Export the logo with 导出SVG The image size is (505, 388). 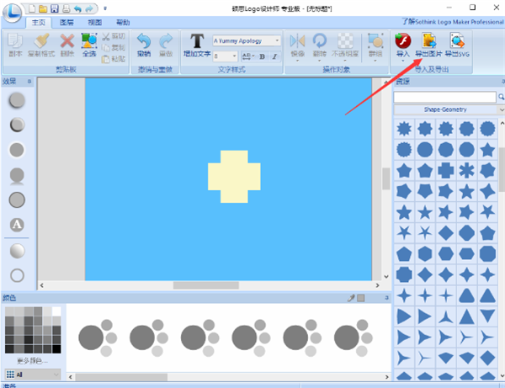click(x=455, y=44)
